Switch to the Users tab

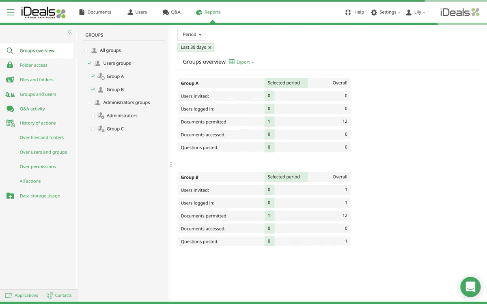pyautogui.click(x=137, y=12)
